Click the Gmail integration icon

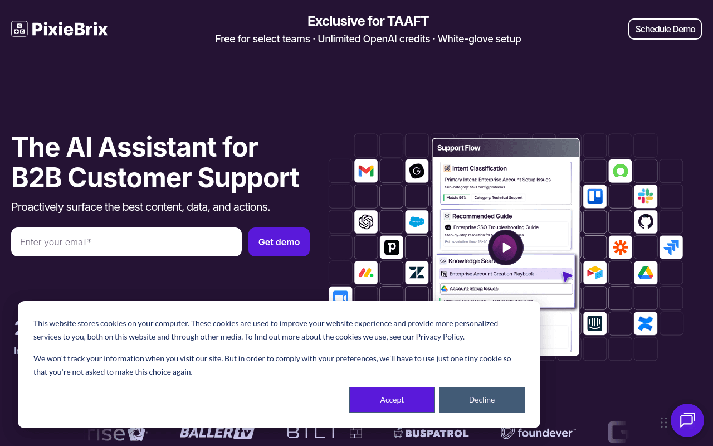pyautogui.click(x=366, y=171)
